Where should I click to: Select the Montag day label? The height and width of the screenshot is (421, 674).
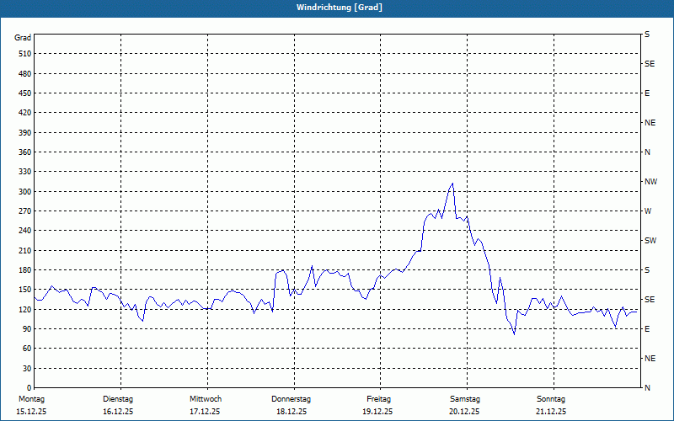pyautogui.click(x=30, y=399)
